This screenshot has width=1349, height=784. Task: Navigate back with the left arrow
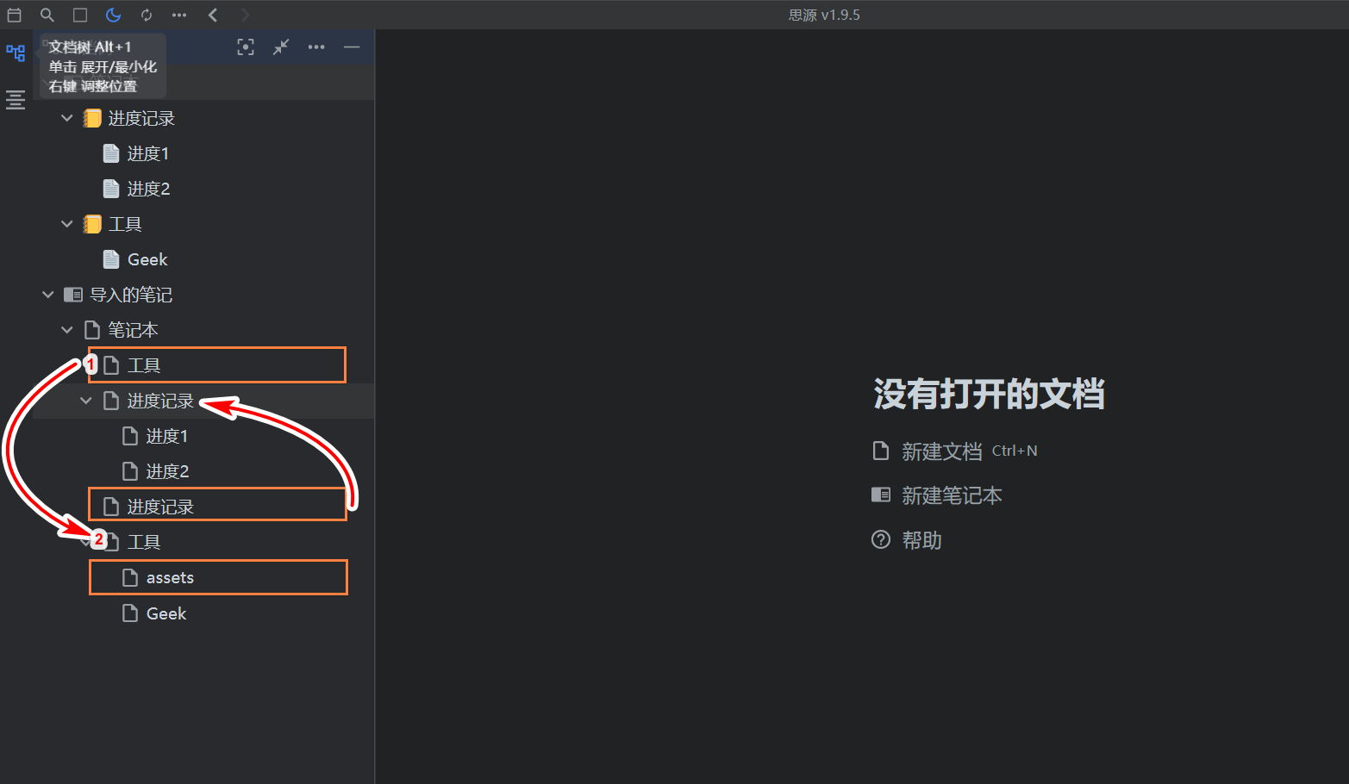[x=212, y=15]
